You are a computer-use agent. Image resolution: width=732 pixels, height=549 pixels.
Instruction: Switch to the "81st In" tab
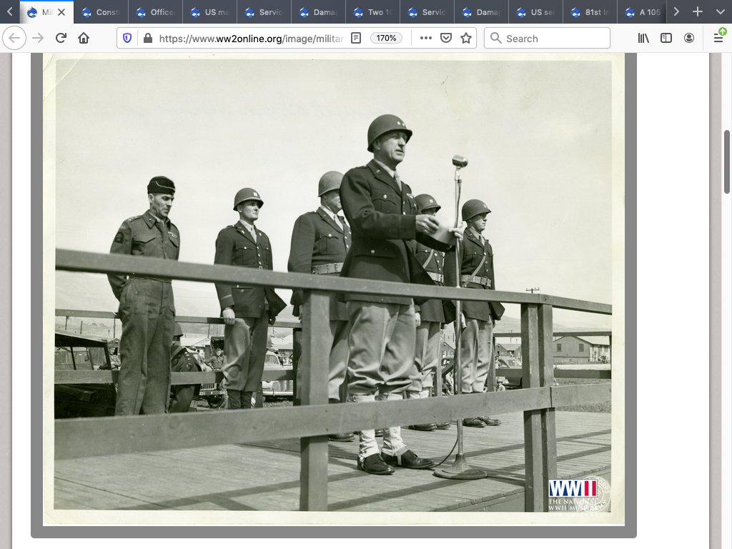590,12
